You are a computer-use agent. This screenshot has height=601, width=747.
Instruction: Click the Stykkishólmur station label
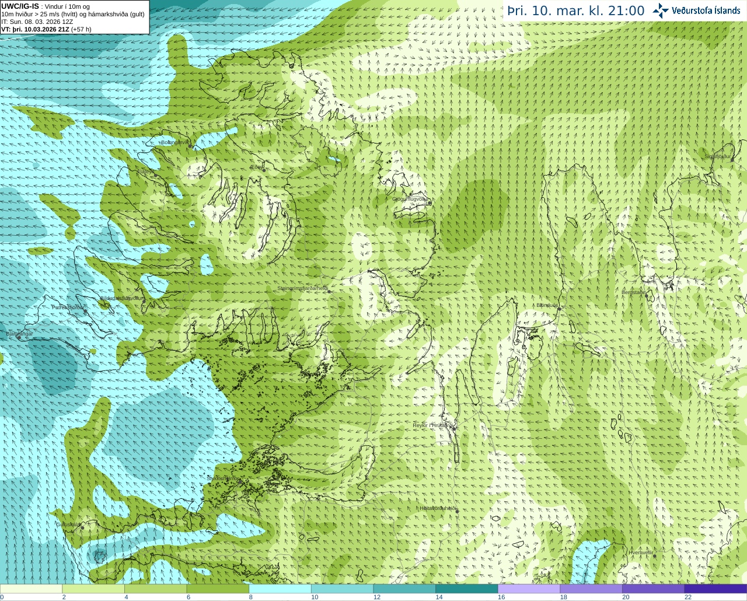point(223,478)
